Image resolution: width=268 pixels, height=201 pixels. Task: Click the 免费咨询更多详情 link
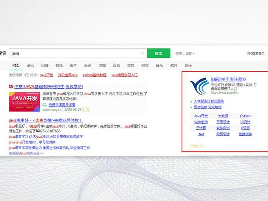(62, 105)
